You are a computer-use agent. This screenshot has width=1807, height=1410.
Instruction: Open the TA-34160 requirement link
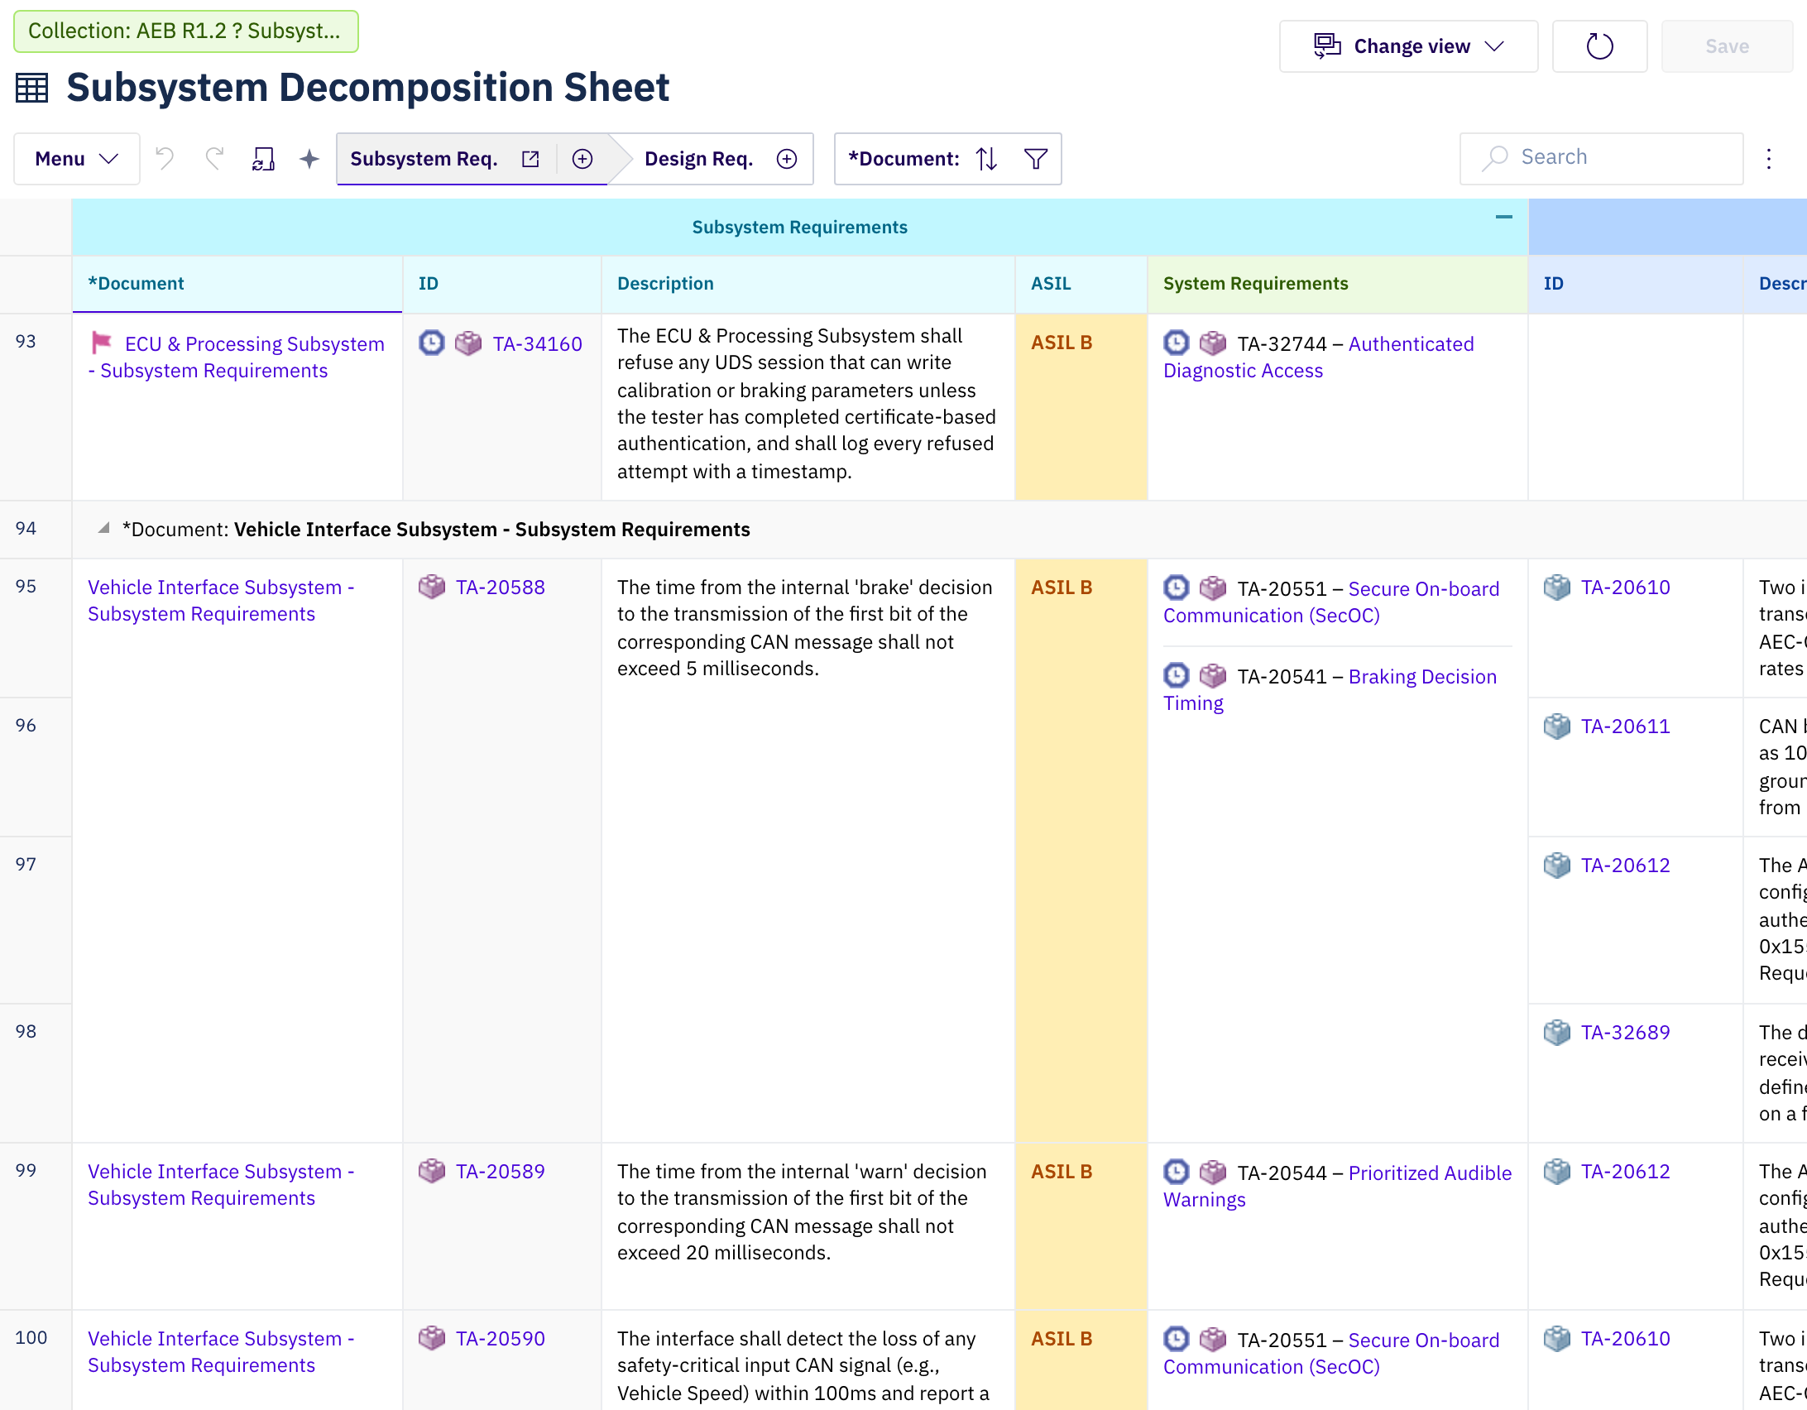pyautogui.click(x=538, y=343)
